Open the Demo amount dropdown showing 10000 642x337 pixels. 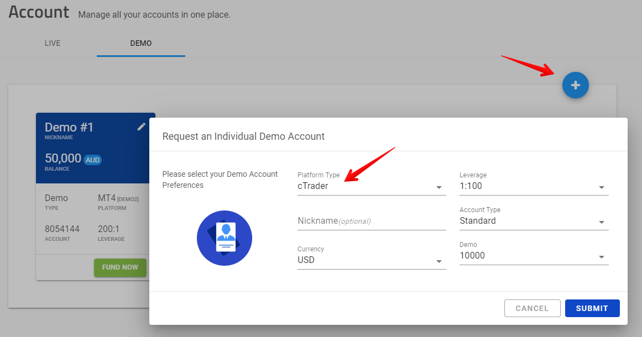[x=534, y=256]
